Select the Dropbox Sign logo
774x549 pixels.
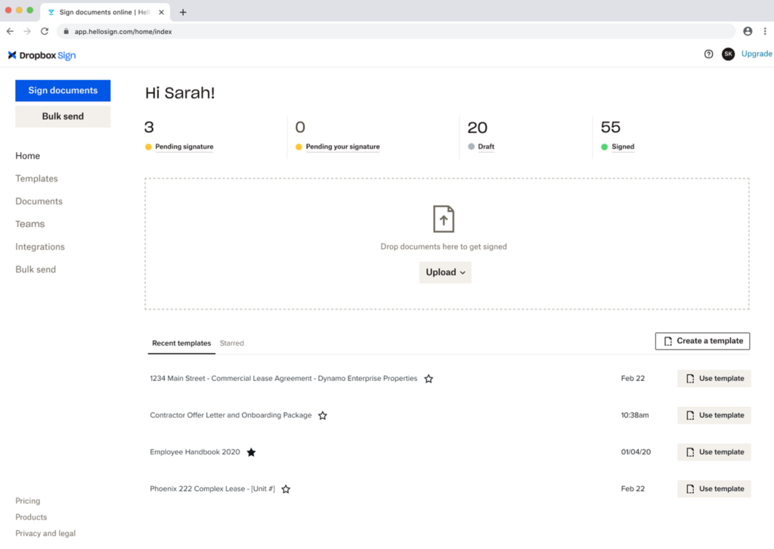[41, 54]
